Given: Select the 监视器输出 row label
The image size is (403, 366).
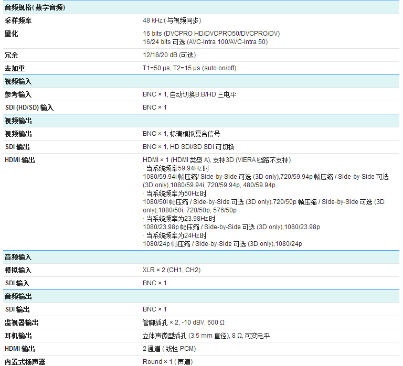Looking at the screenshot, I should tap(22, 322).
